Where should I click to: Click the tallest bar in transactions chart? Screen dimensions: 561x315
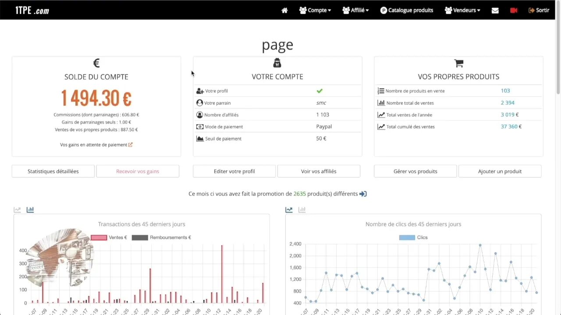pyautogui.click(x=222, y=274)
